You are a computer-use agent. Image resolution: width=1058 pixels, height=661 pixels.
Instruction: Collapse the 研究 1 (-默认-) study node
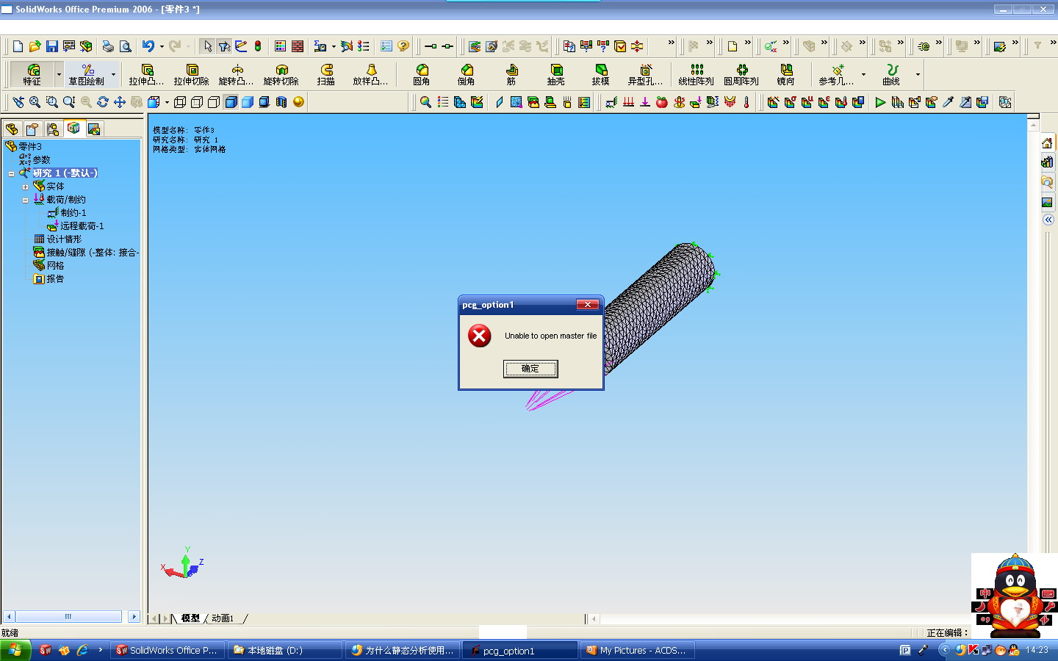(x=12, y=174)
